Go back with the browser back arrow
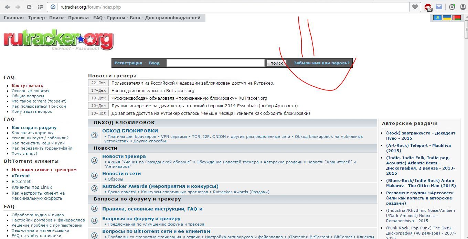The height and width of the screenshot is (239, 468). (7, 7)
